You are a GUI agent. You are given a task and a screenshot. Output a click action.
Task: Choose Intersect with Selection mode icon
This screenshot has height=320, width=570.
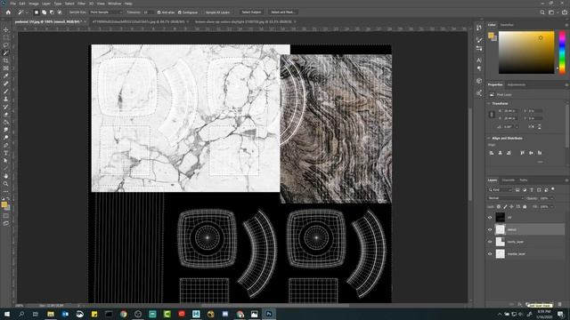pos(60,12)
